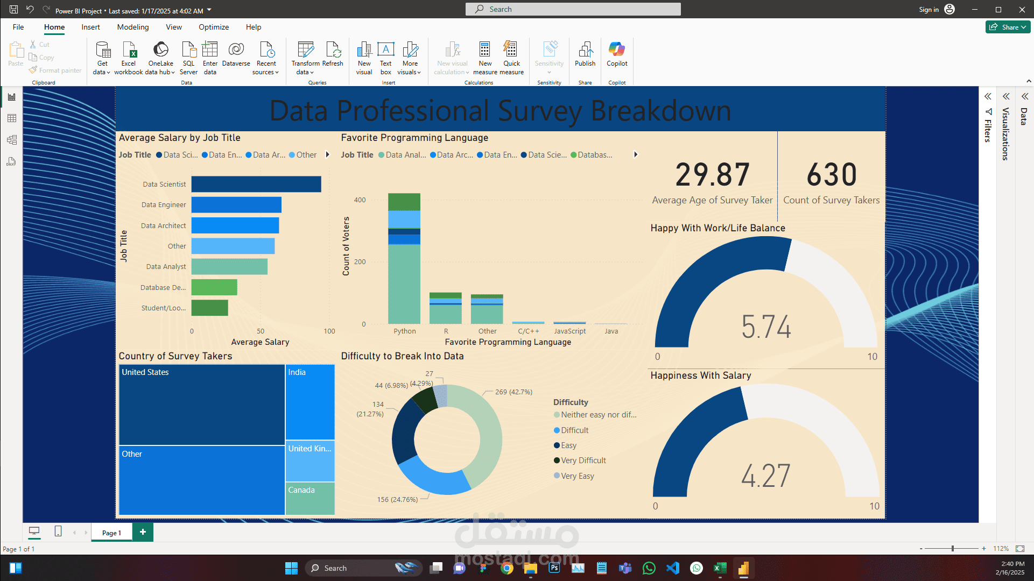Open WhatsApp from the taskbar

click(x=649, y=568)
